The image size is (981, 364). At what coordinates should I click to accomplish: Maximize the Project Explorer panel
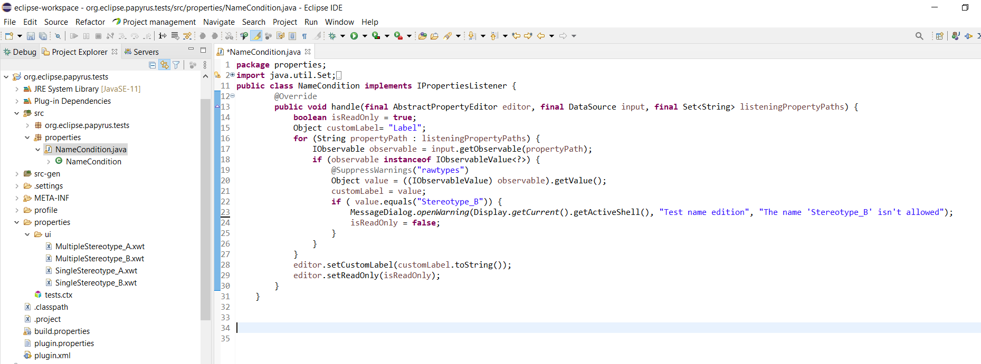click(x=203, y=50)
